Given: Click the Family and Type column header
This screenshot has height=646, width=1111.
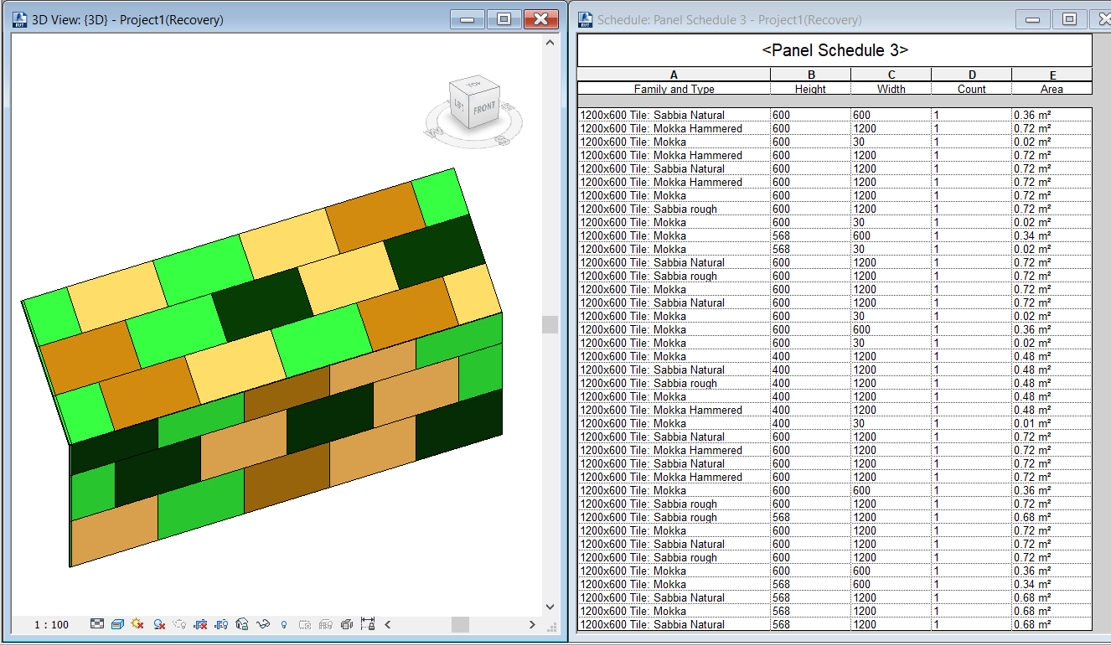Looking at the screenshot, I should tap(674, 88).
